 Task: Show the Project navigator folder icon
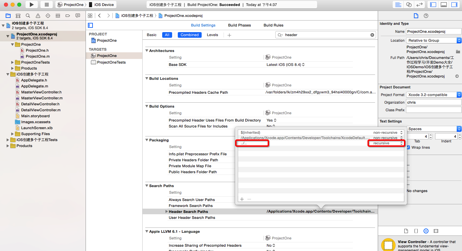[8, 16]
